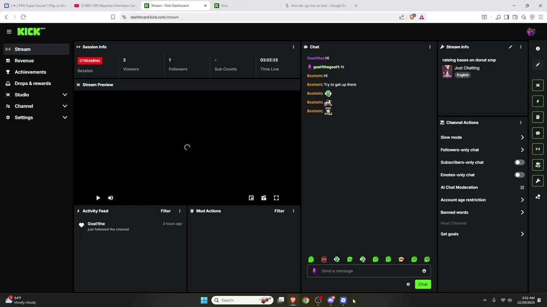547x307 pixels.
Task: Open chat settings gear icon
Action: coord(408,284)
